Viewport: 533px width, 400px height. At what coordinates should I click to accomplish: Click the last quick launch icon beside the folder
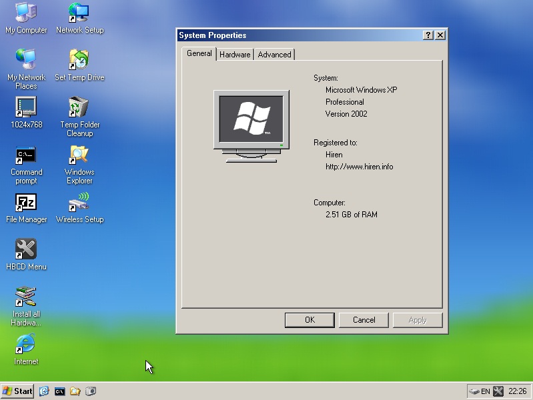pyautogui.click(x=91, y=391)
